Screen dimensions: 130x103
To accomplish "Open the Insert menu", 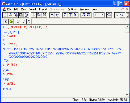I will pos(33,9).
